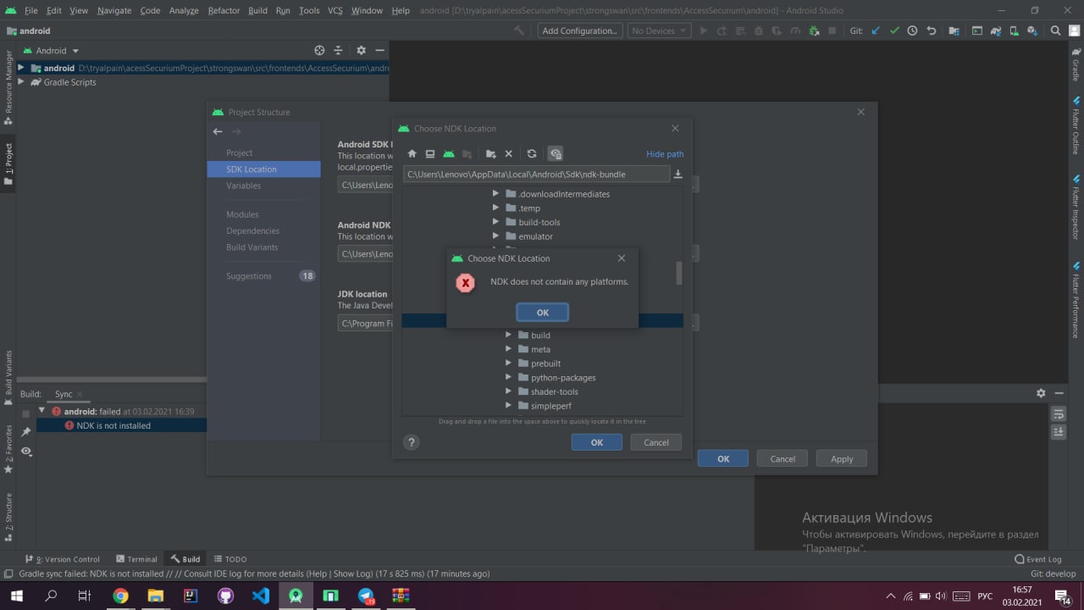Cancel the Project Structure dialog
The width and height of the screenshot is (1084, 610).
tap(783, 458)
